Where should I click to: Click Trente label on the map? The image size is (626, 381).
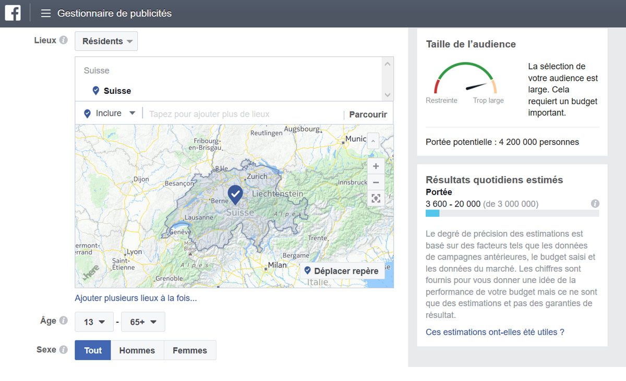[x=317, y=238]
